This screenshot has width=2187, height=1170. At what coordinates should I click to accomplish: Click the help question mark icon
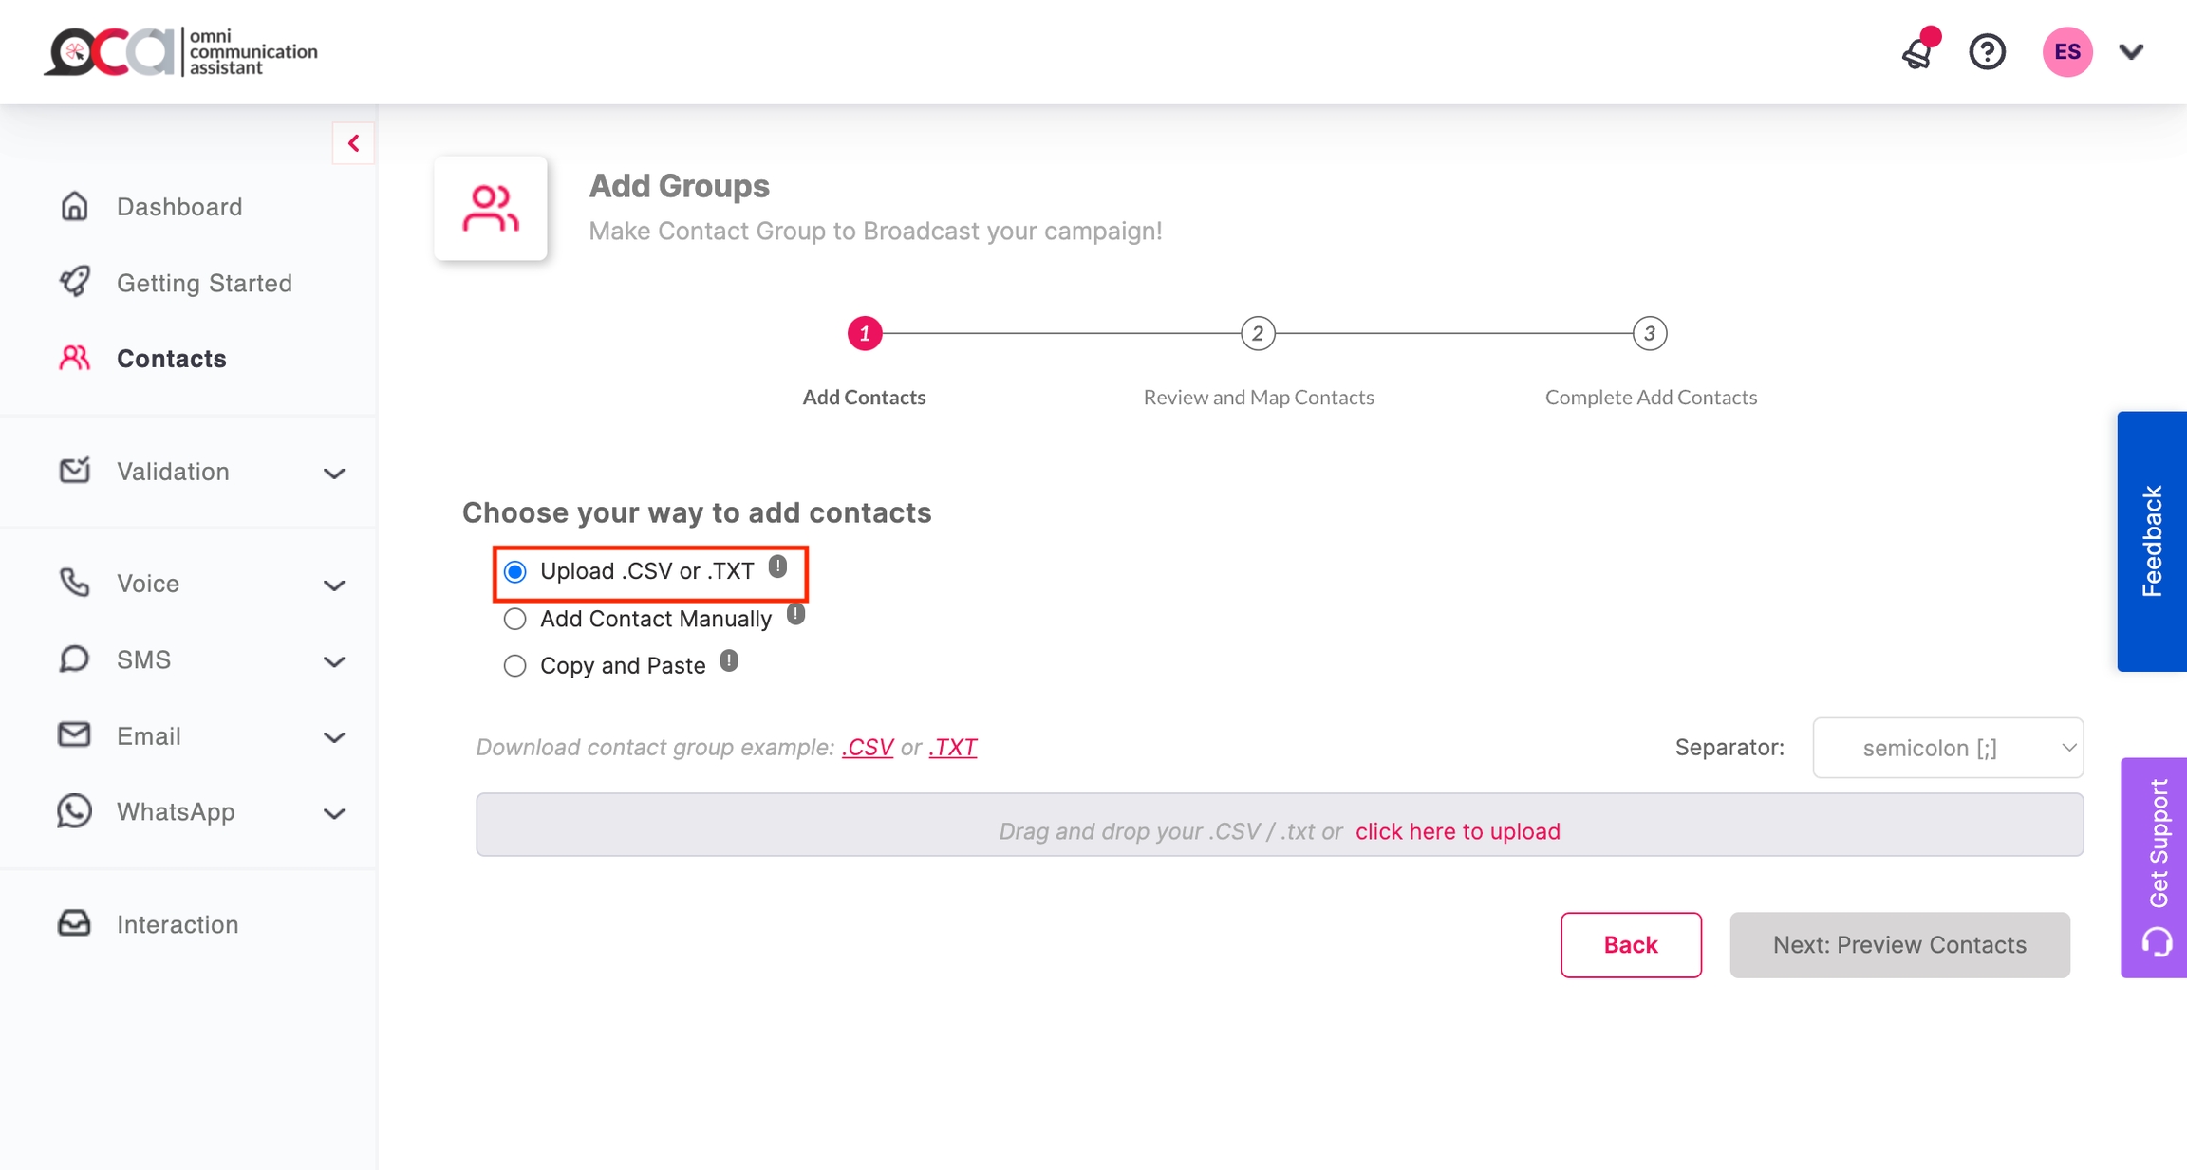pos(1987,52)
